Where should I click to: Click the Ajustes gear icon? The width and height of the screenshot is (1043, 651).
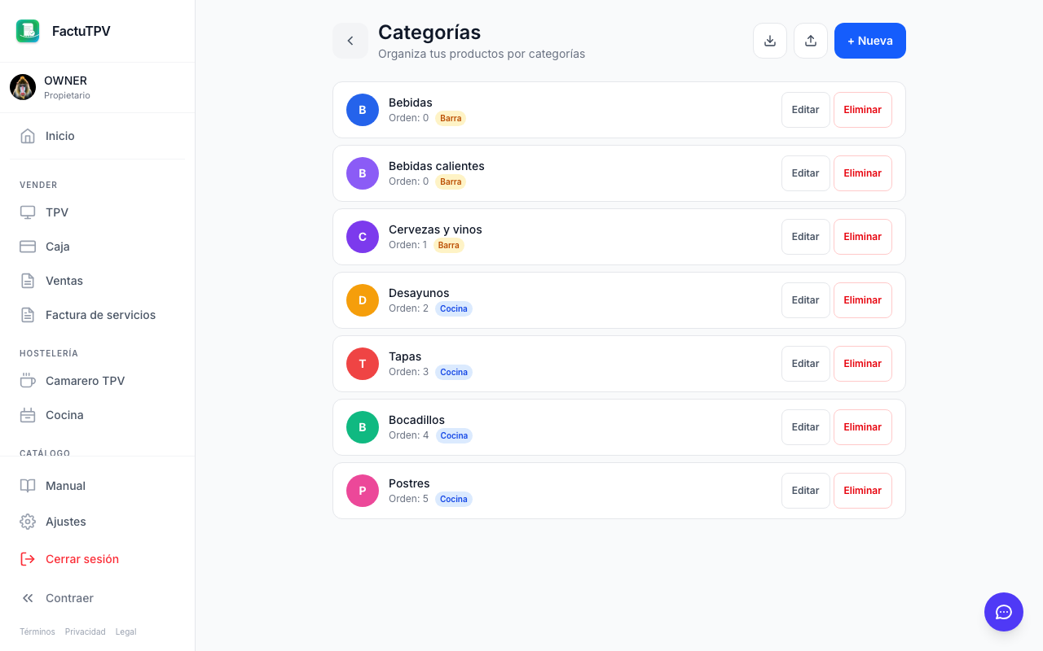point(28,522)
